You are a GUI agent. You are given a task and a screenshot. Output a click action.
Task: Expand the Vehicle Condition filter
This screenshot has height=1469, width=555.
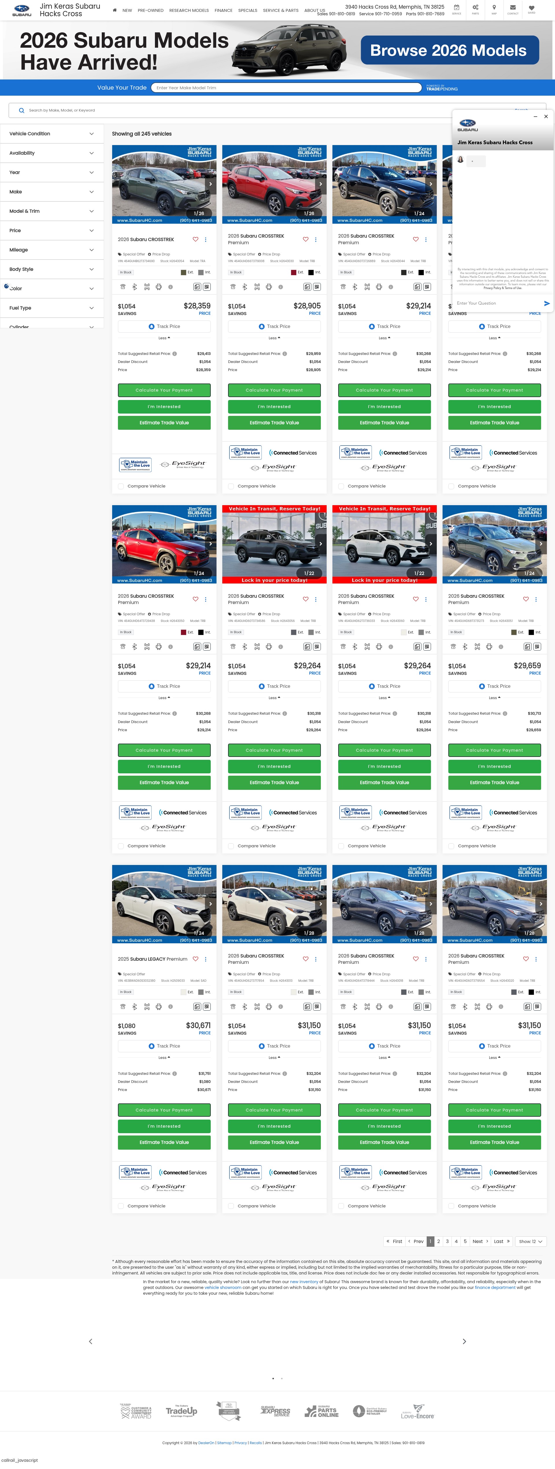coord(52,134)
